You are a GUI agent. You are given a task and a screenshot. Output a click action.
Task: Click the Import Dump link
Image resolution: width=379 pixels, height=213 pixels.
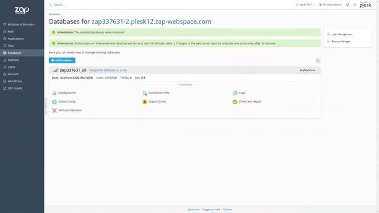(158, 102)
